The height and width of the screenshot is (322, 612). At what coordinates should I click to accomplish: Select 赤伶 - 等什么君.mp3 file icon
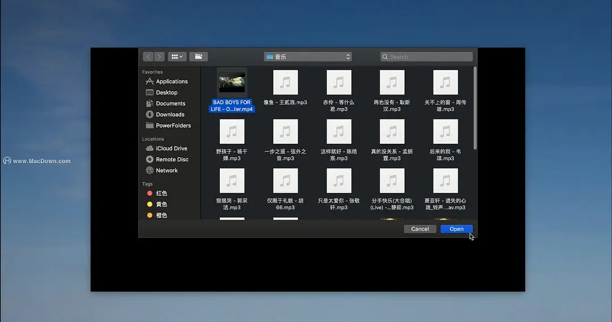coord(339,82)
